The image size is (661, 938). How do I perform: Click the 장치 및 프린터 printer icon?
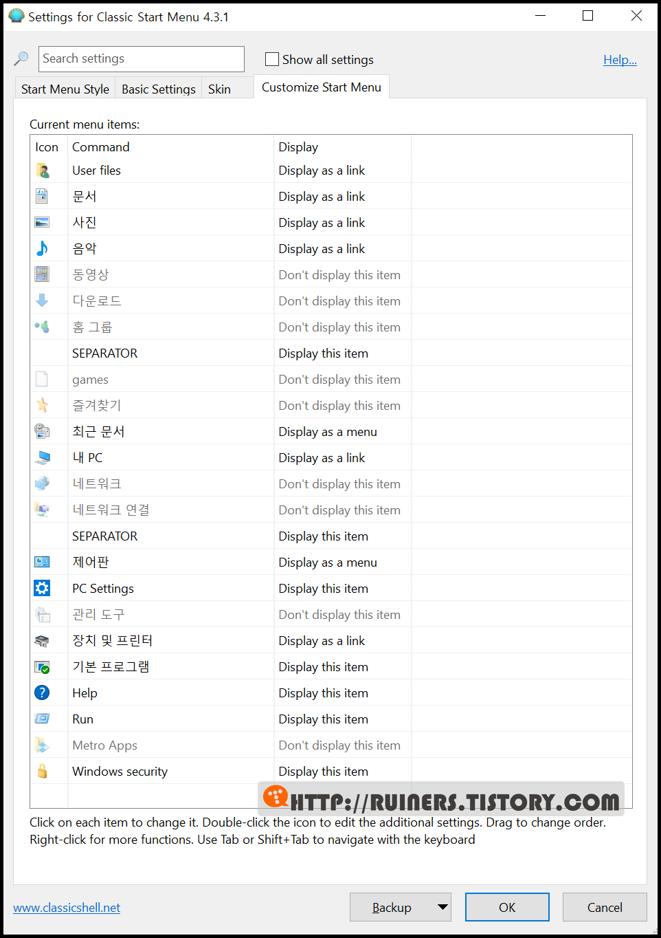coord(42,640)
